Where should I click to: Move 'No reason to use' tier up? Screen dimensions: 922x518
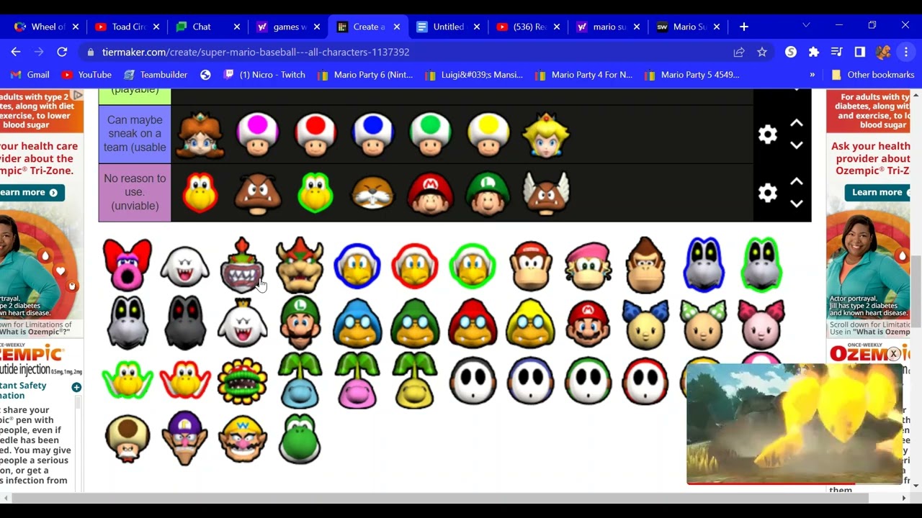coord(797,181)
